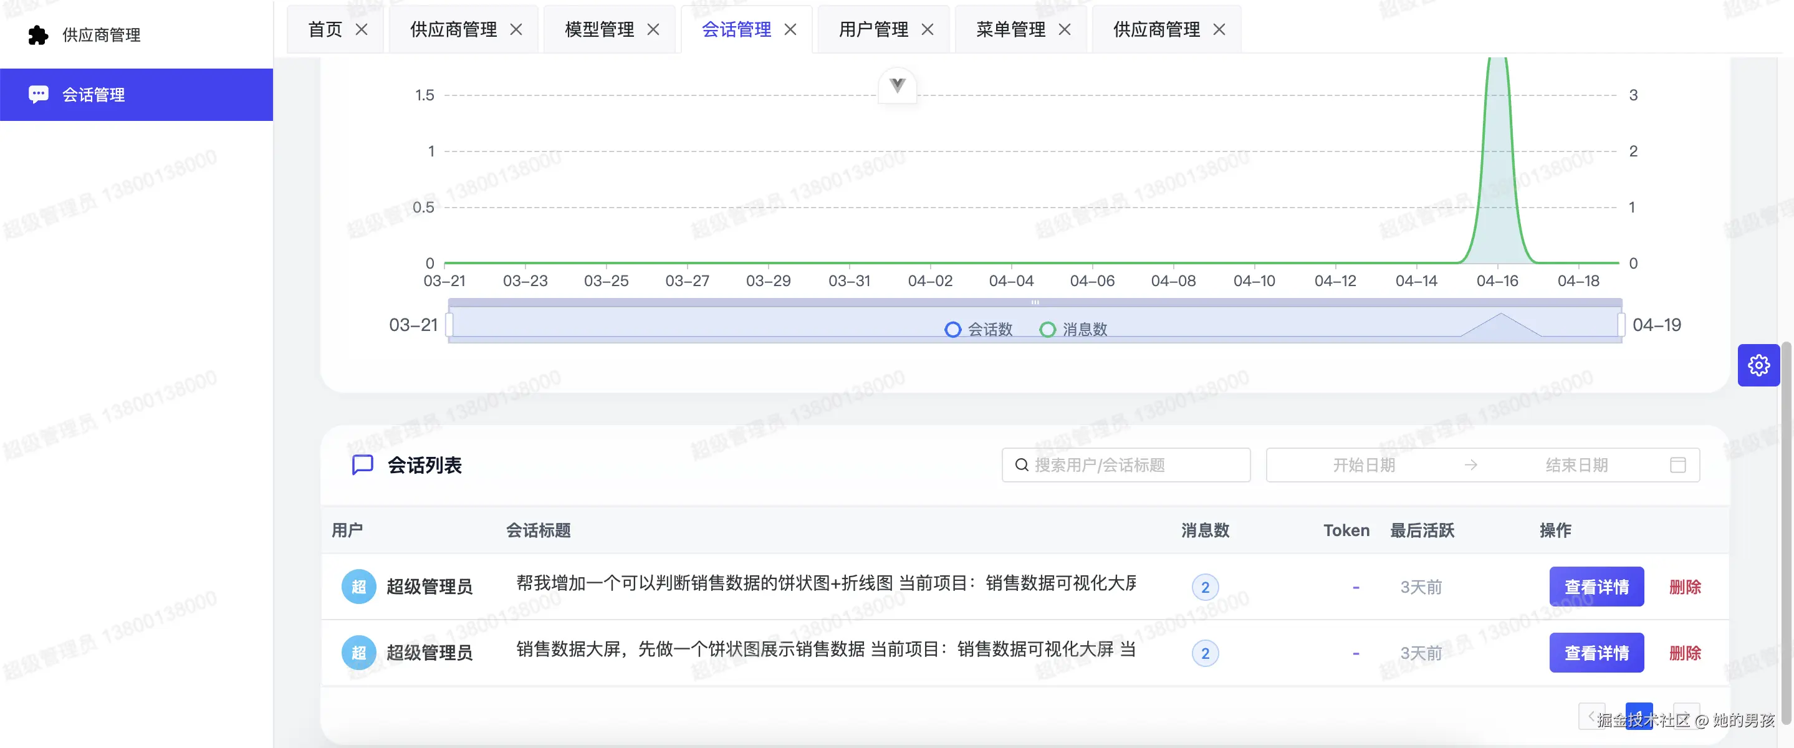Click the chart's left zoom slider handle
Image resolution: width=1794 pixels, height=748 pixels.
tap(449, 325)
